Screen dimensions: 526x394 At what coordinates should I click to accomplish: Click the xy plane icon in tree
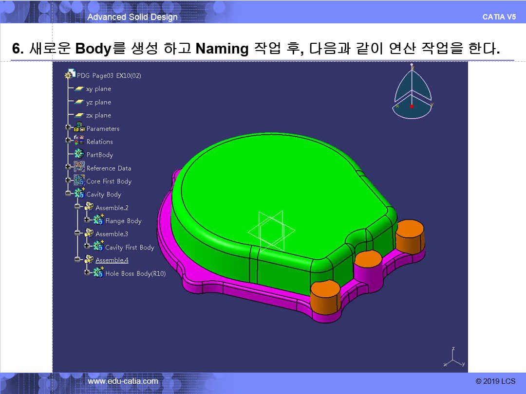(x=79, y=89)
